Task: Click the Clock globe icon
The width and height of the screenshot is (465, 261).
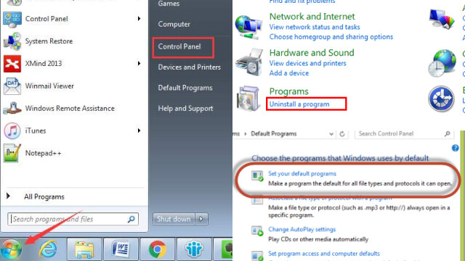Action: point(442,63)
